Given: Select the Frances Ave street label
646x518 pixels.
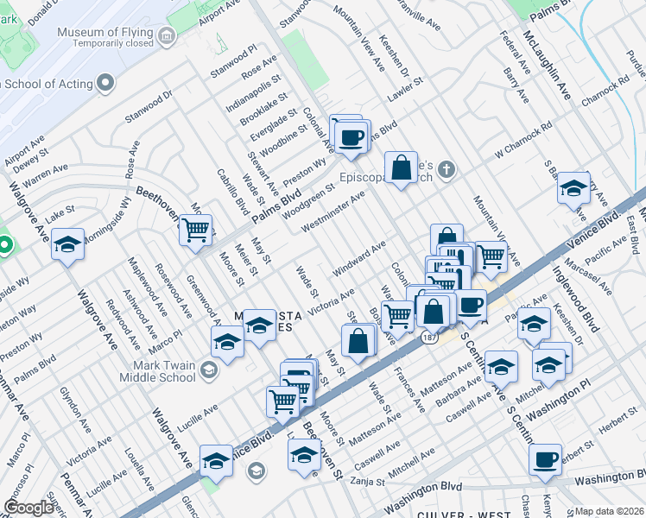Looking at the screenshot, I should 408,389.
